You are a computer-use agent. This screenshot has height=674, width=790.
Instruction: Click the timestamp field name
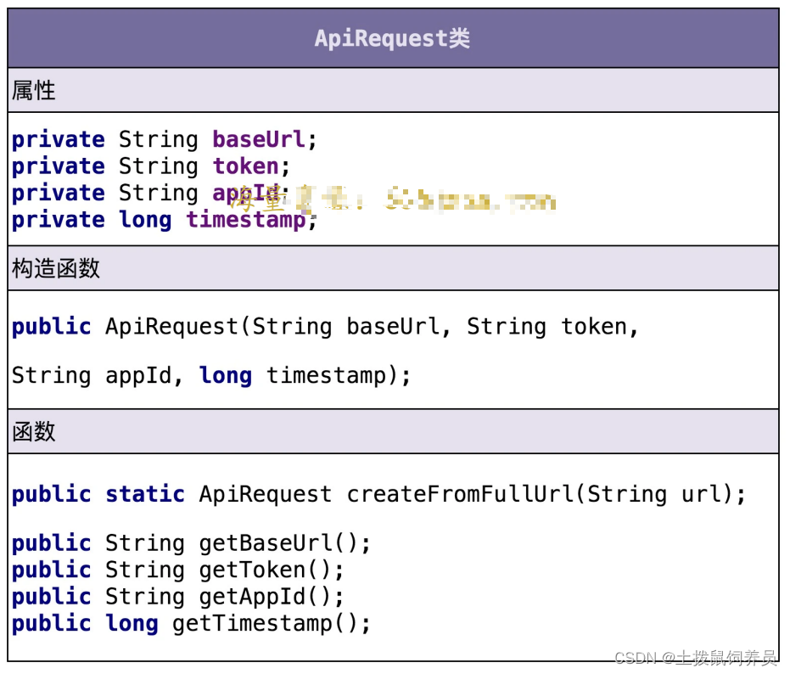pos(246,220)
